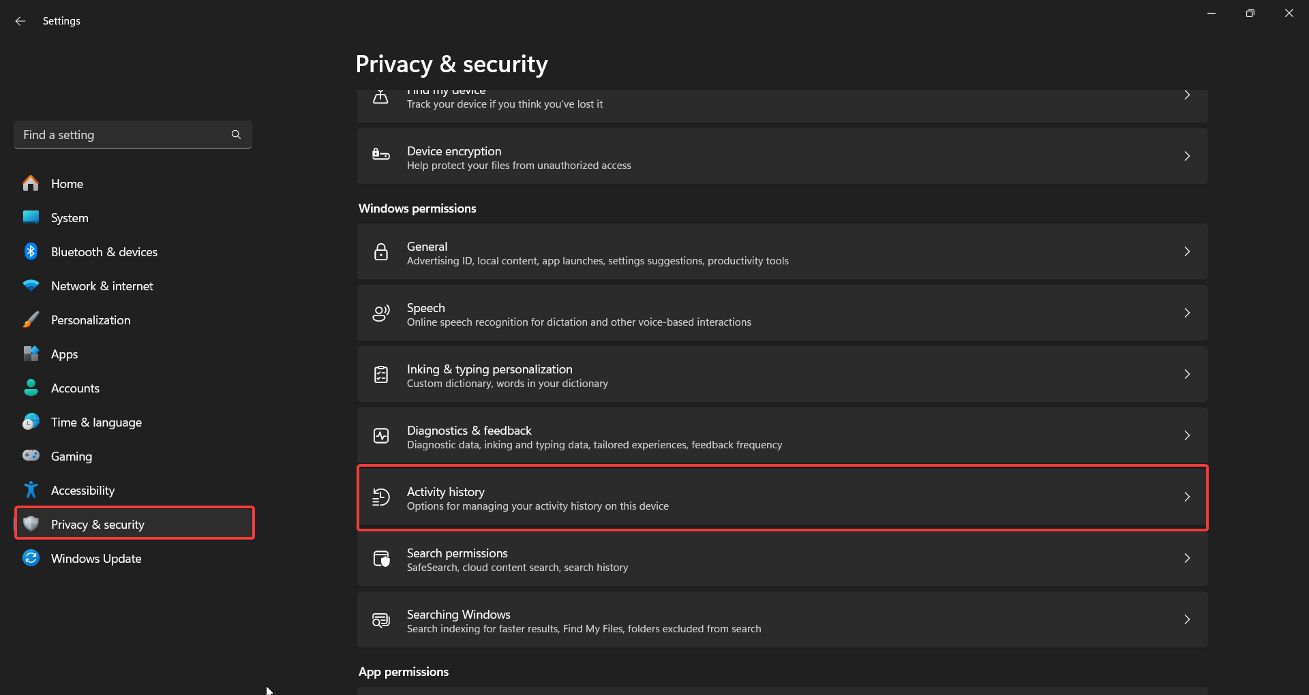Click the 'Windows permissions' section heading
1309x695 pixels.
pos(417,208)
